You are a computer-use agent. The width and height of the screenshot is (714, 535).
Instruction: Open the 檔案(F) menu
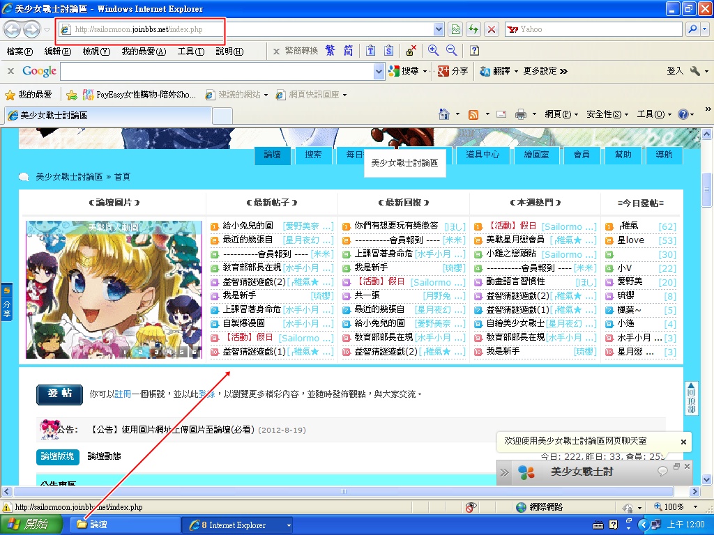(20, 52)
